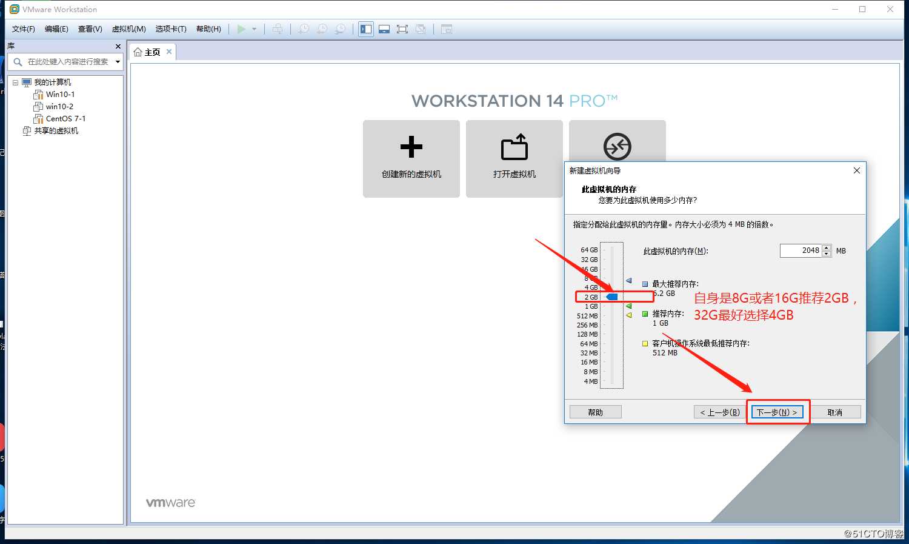Click the memory value field showing 2048

coord(801,250)
